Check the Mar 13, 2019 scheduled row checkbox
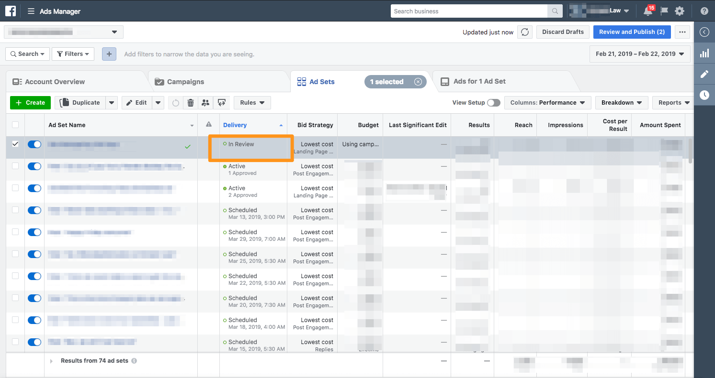The image size is (715, 378). (x=15, y=210)
